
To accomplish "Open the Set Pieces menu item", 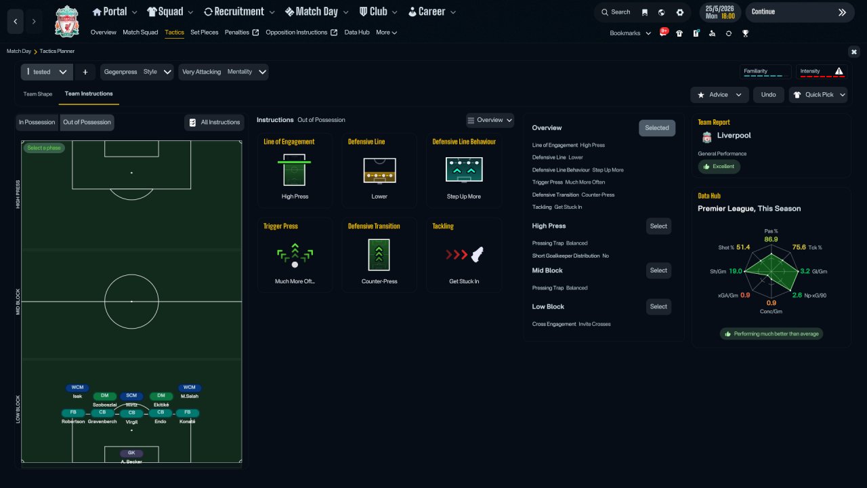I will point(205,33).
